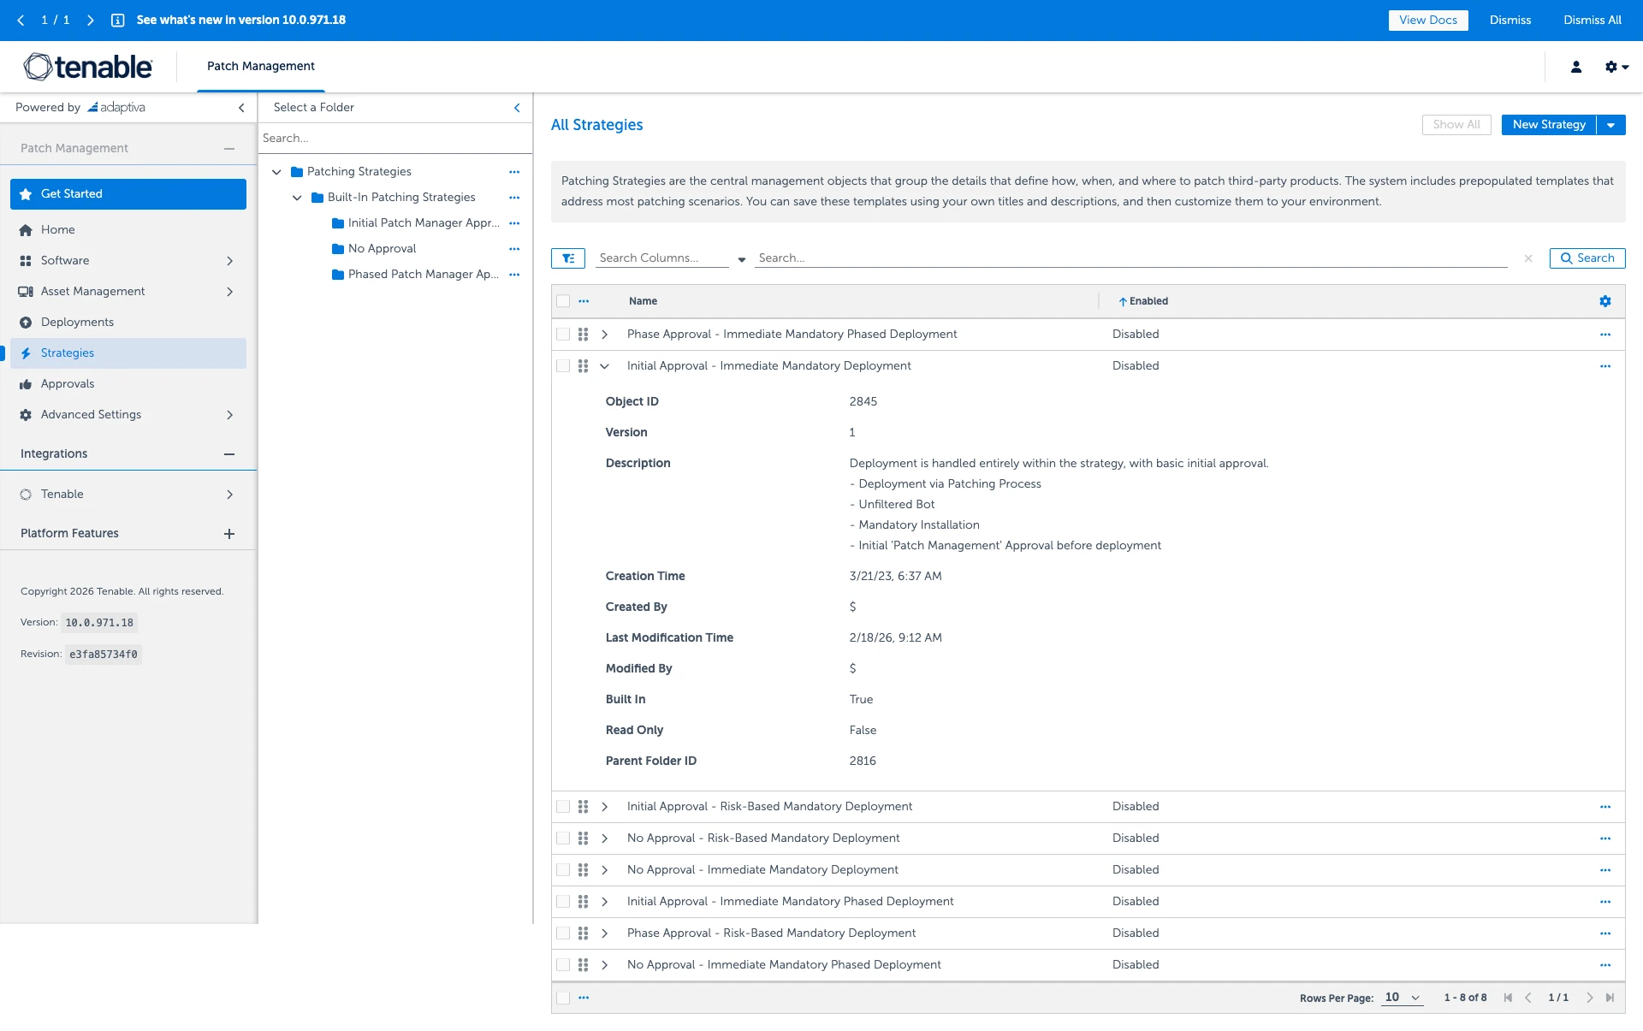The width and height of the screenshot is (1643, 1031).
Task: Click the folder search field
Action: (x=395, y=138)
